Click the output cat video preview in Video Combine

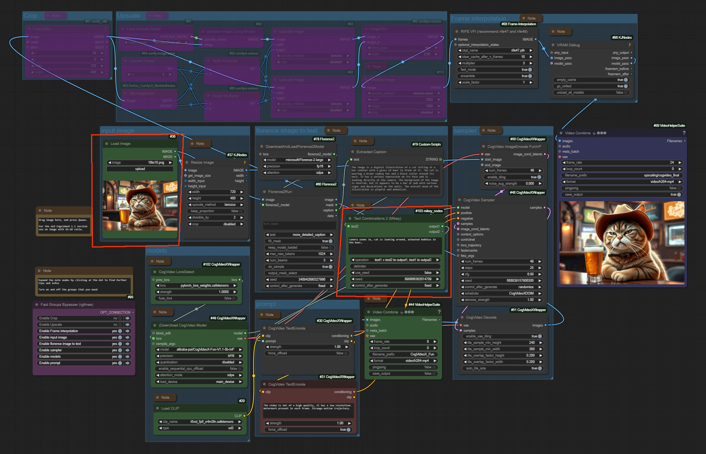pos(622,243)
